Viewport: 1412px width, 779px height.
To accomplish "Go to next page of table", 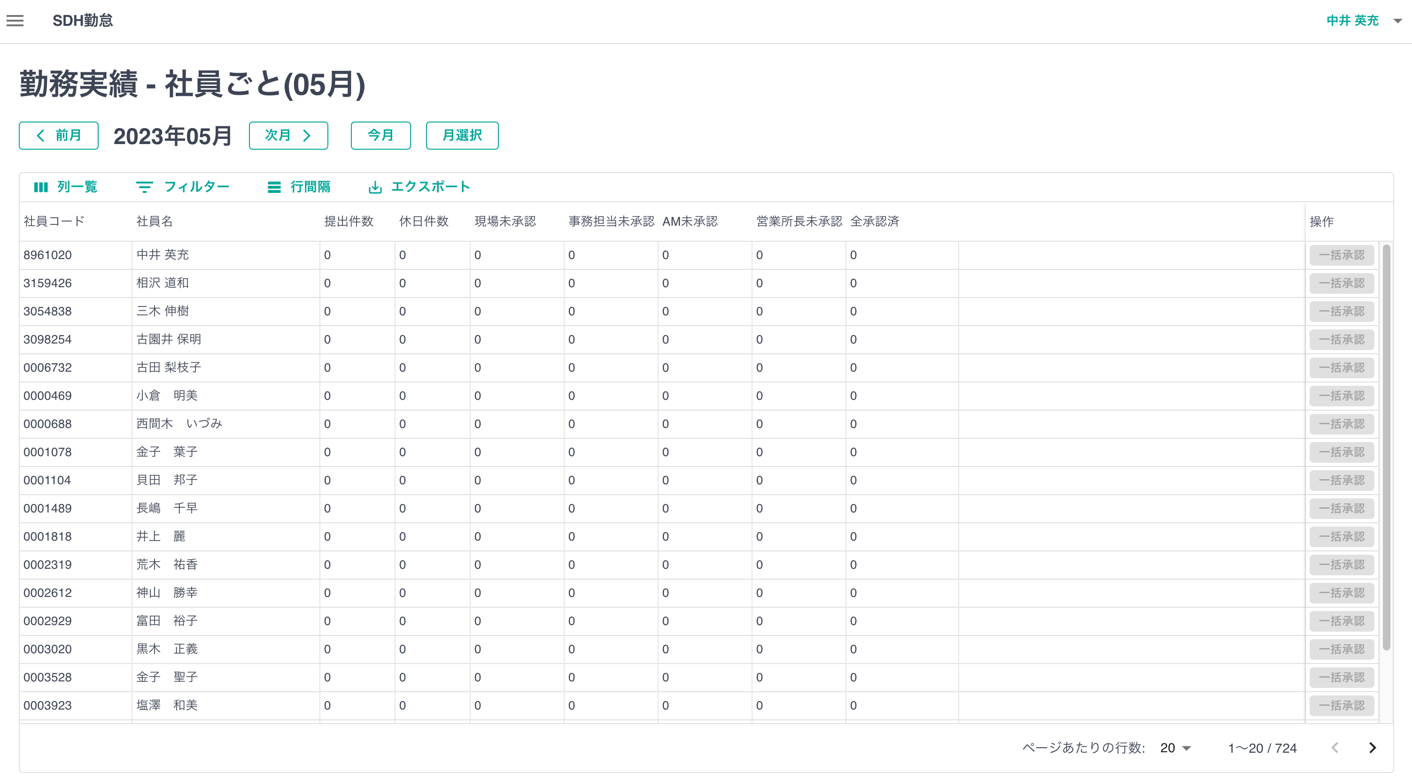I will click(x=1372, y=748).
